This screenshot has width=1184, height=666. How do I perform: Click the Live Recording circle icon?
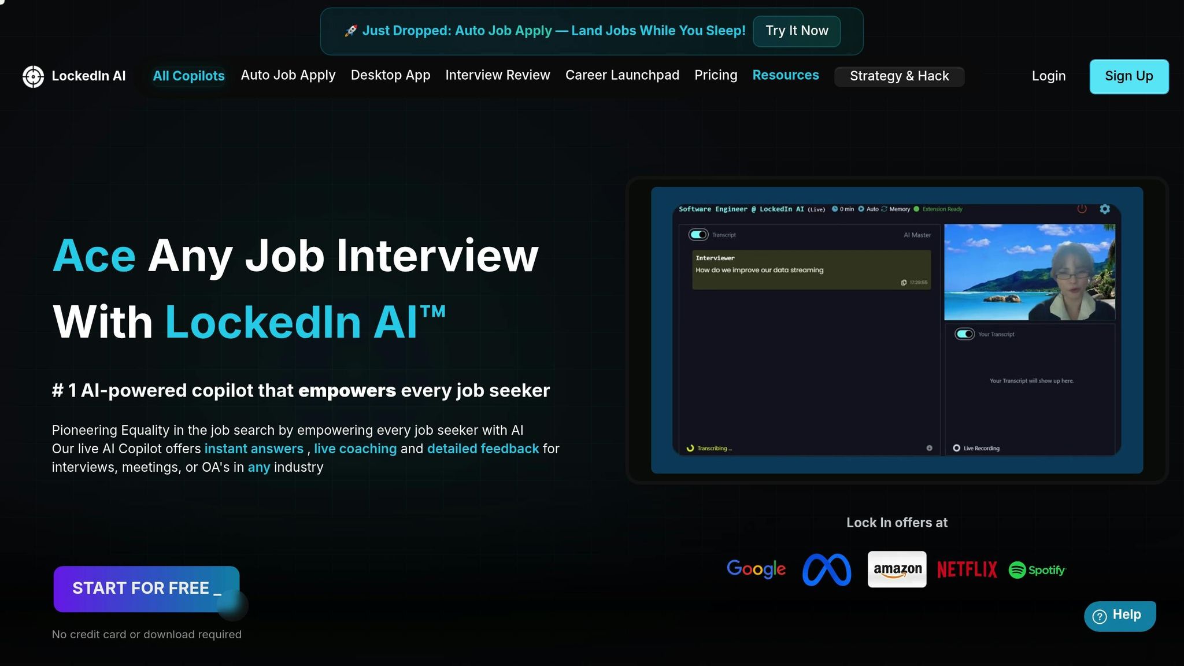click(956, 448)
